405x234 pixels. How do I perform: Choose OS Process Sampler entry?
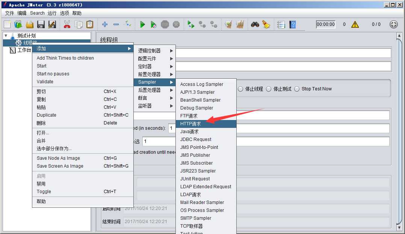click(206, 210)
